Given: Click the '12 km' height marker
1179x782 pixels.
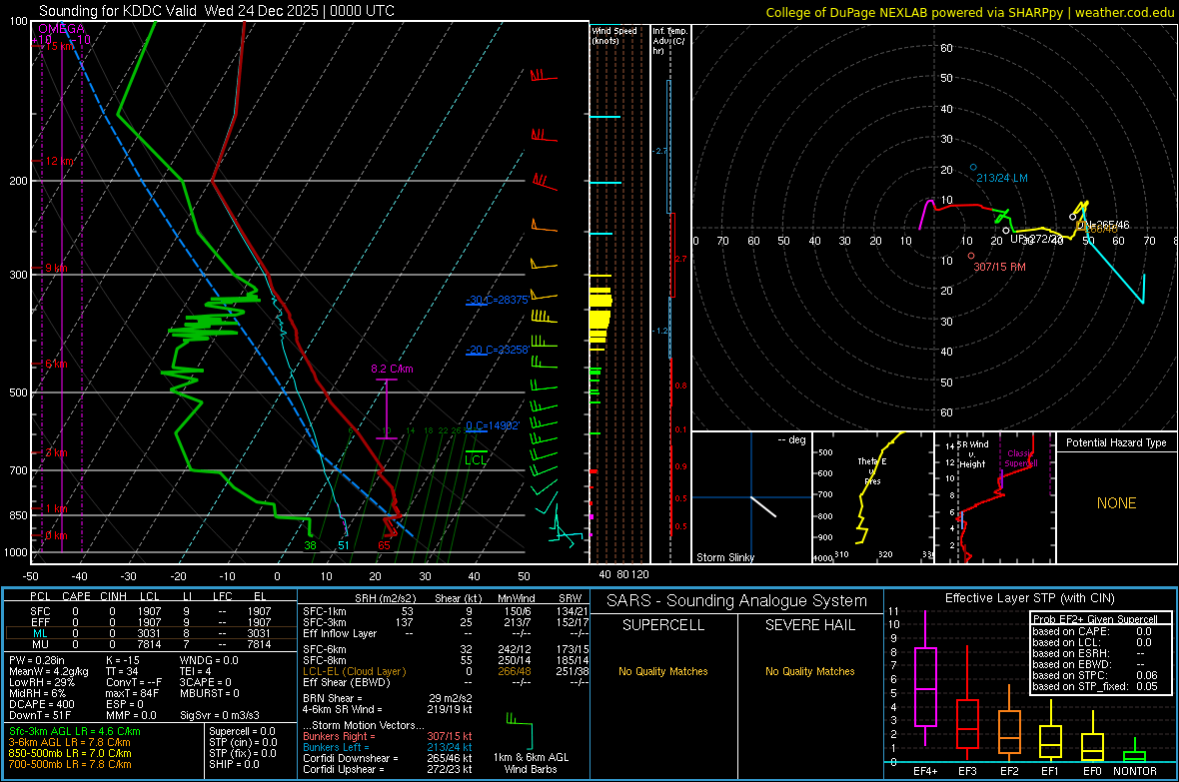Looking at the screenshot, I should 60,161.
